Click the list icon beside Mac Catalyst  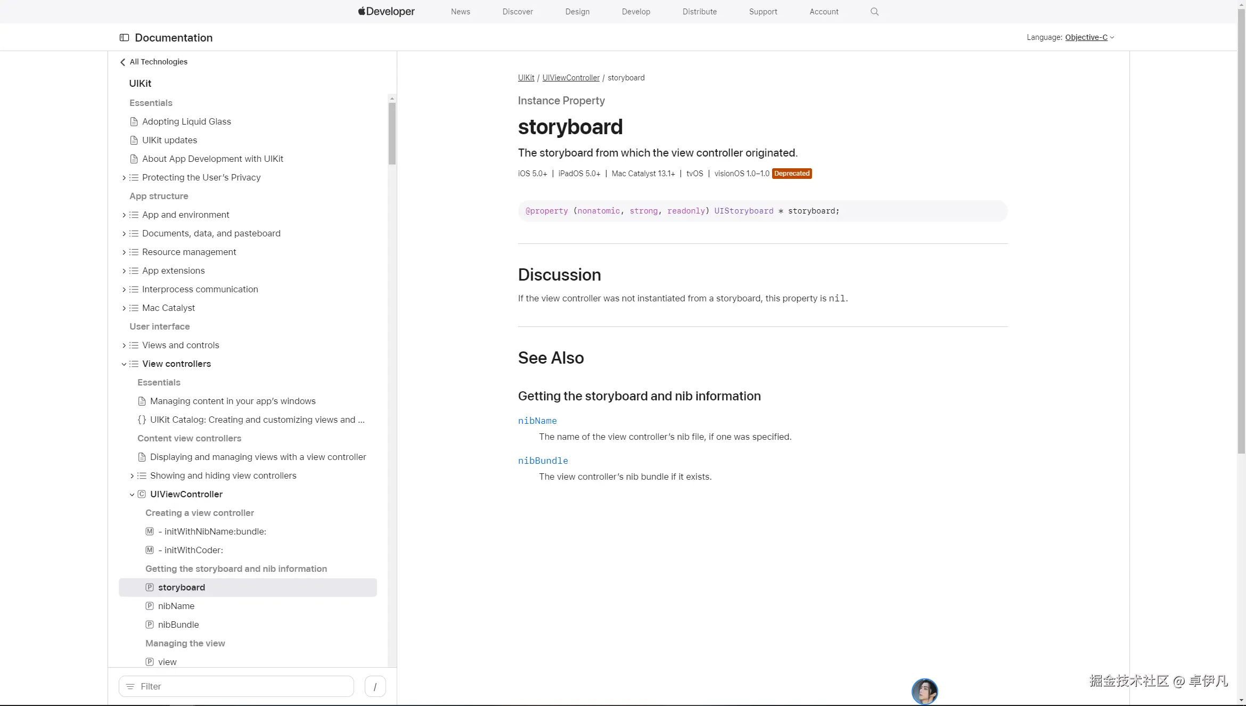134,308
